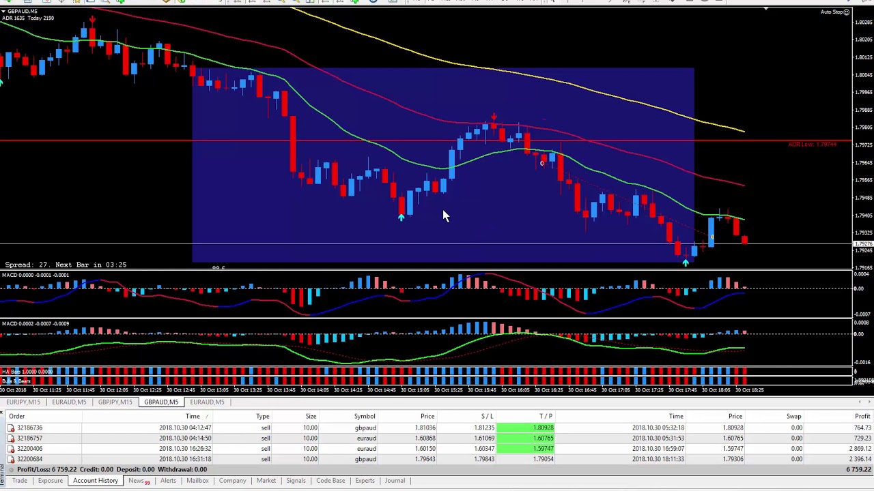Screen dimensions: 874x491
Task: Open the Mailbox tab
Action: 197,481
